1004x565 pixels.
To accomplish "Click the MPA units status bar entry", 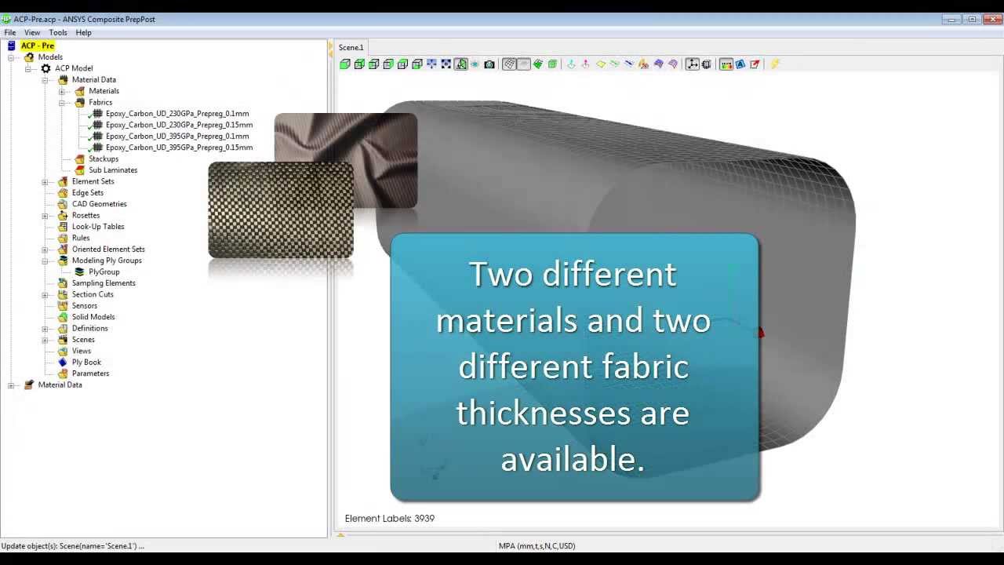I will point(537,546).
